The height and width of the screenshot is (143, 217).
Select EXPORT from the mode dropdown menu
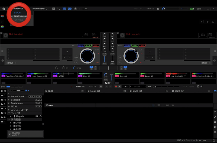click(x=18, y=12)
